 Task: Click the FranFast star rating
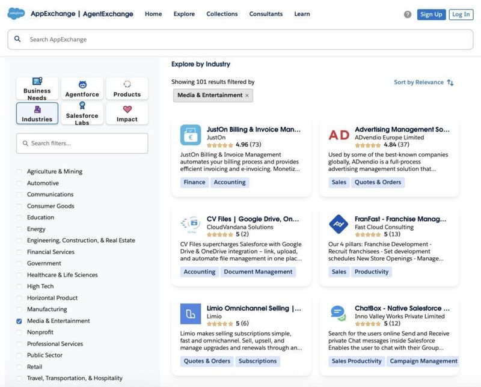(368, 234)
